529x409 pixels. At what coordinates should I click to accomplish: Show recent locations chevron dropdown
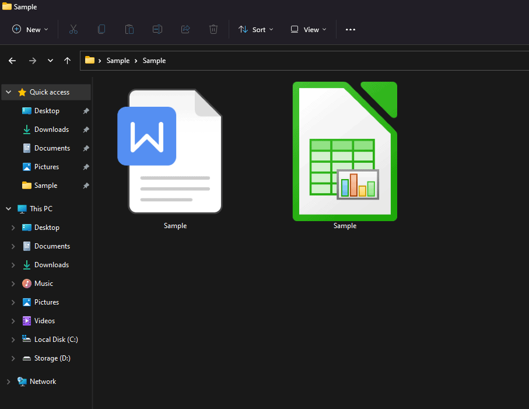point(50,61)
